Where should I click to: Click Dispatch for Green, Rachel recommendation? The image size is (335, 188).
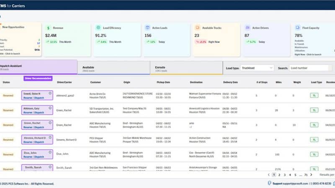39,127
